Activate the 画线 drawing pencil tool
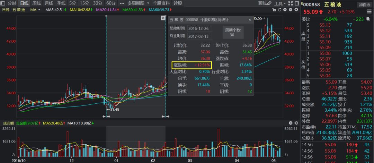374x163 pixels. click(x=265, y=3)
